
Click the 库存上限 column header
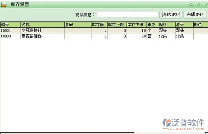117,25
